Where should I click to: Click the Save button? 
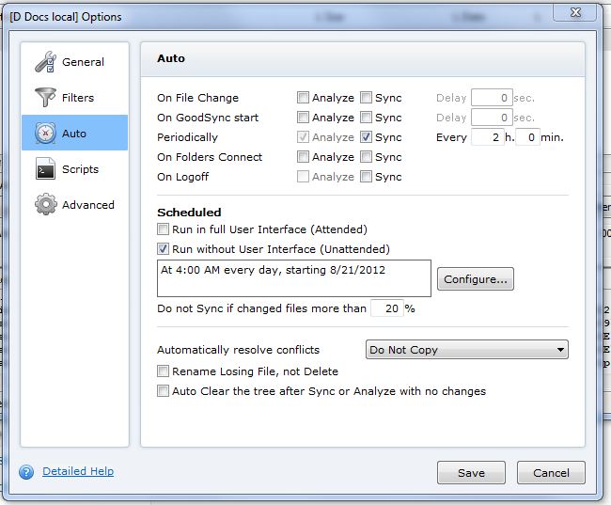(471, 473)
